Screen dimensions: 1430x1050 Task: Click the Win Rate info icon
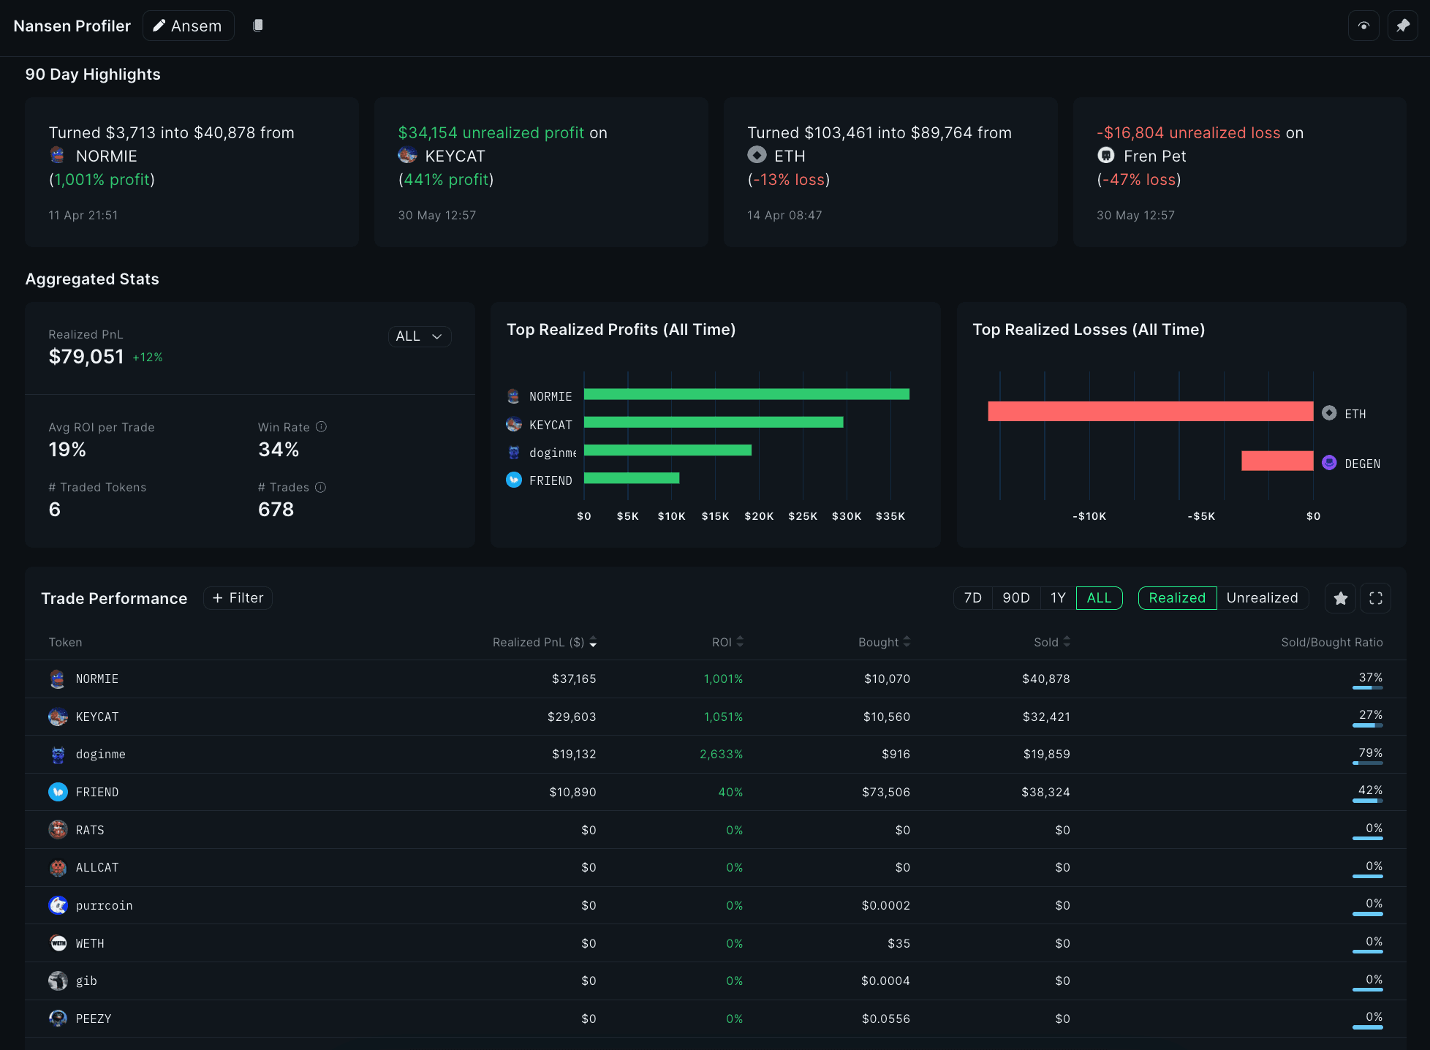[x=321, y=427]
